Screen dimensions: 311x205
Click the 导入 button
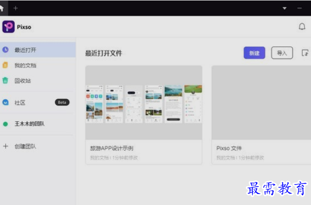(282, 53)
